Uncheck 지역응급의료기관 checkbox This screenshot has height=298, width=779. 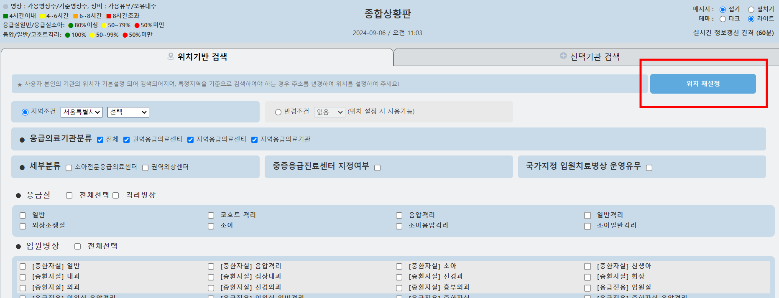(x=254, y=140)
